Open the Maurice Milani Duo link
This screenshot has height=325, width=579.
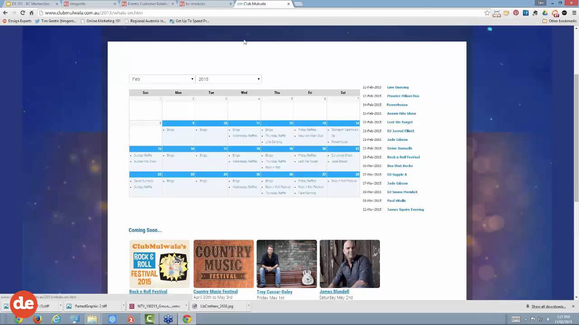tap(403, 96)
